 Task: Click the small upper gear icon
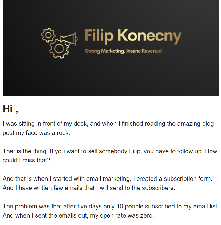48,35
